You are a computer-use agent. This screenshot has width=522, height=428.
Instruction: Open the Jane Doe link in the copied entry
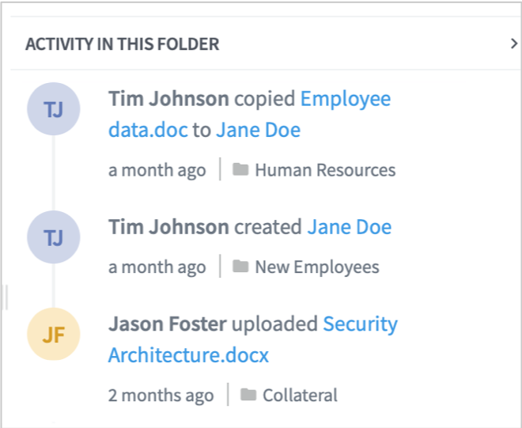(x=258, y=130)
